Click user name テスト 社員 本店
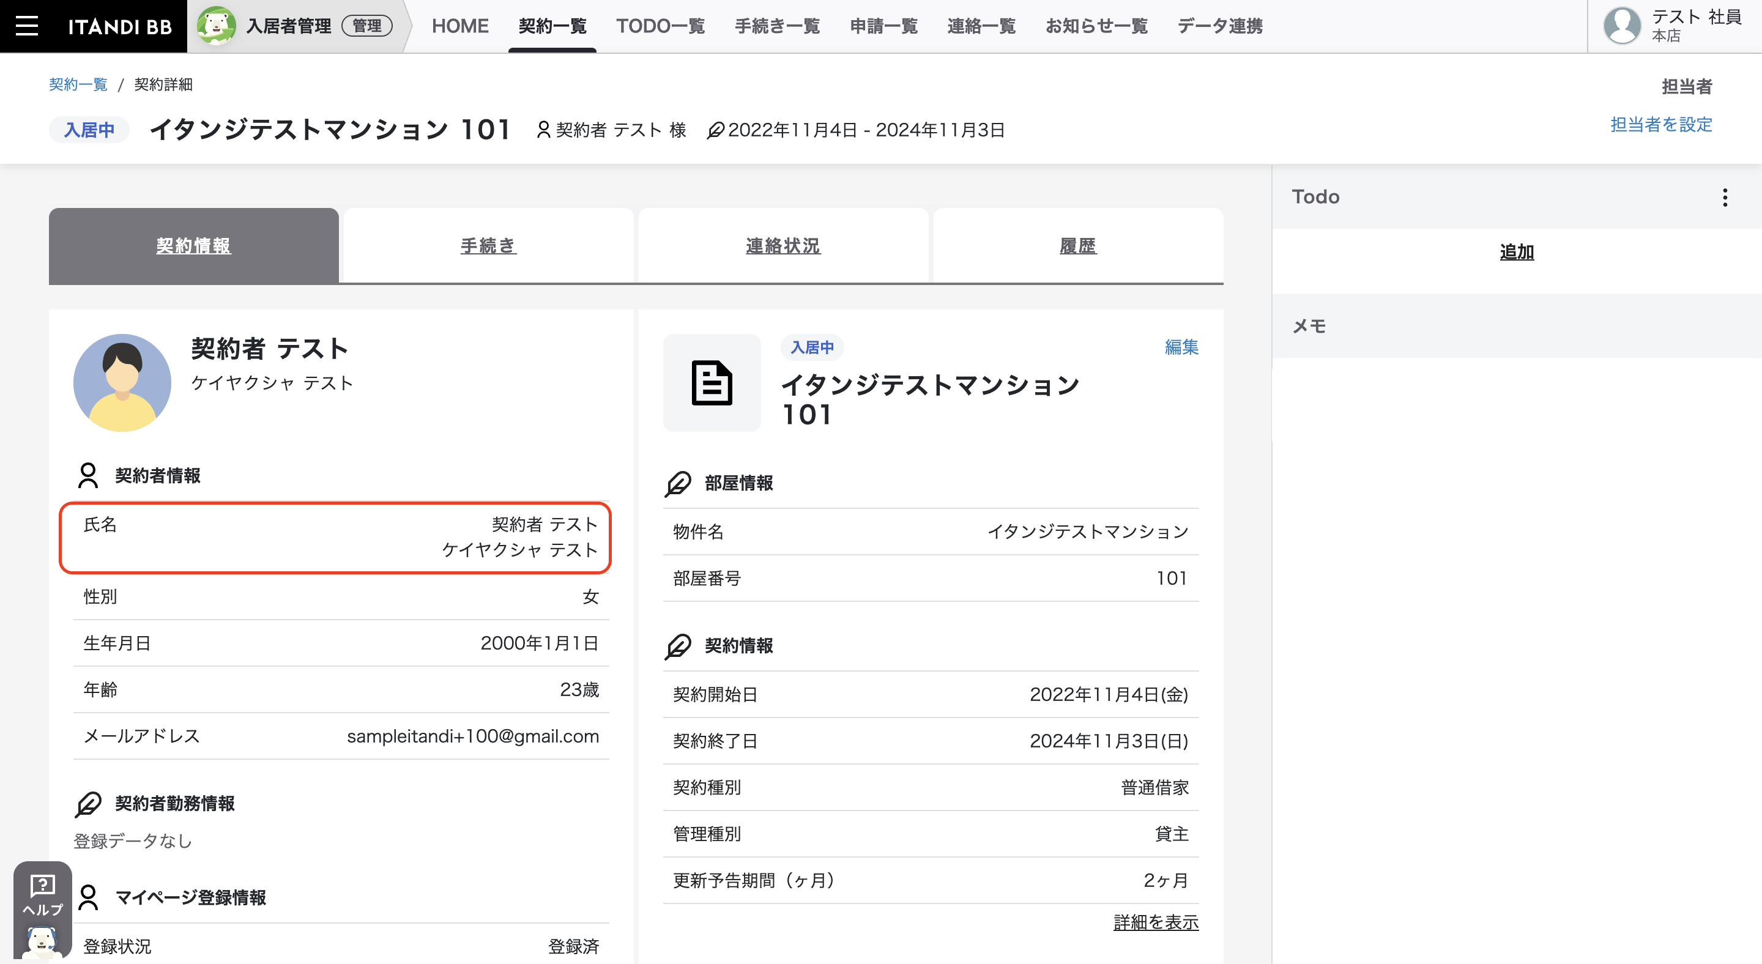The height and width of the screenshot is (964, 1762). [1696, 25]
